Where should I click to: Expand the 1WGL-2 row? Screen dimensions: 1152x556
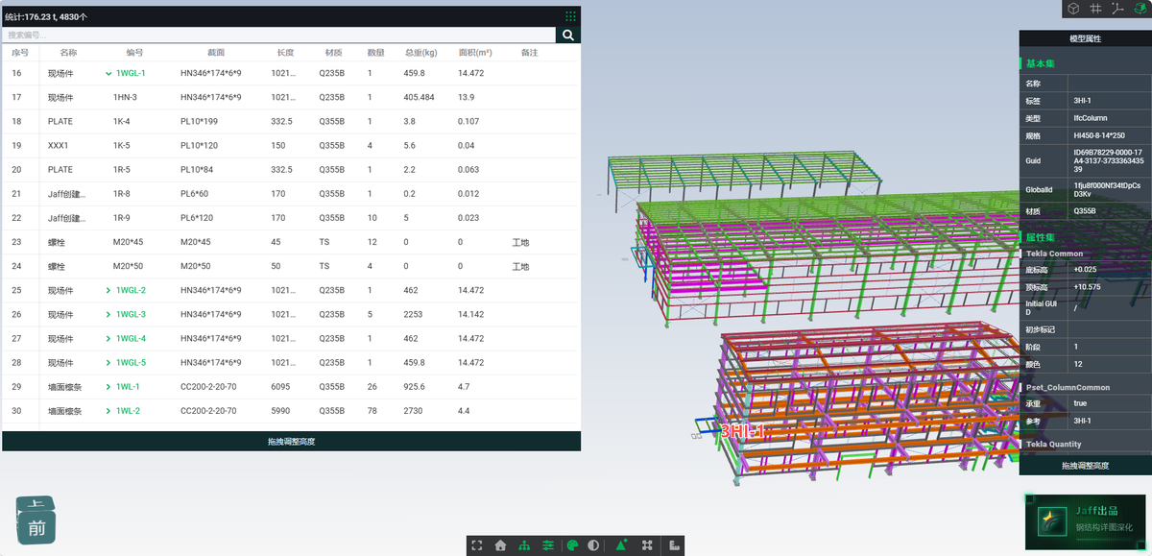108,290
